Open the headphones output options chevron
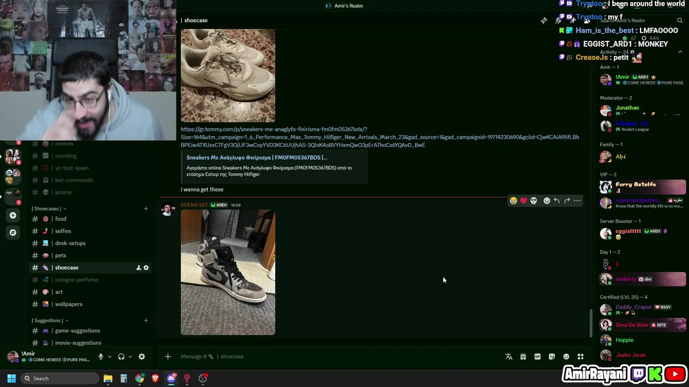The height and width of the screenshot is (387, 689). 130,357
